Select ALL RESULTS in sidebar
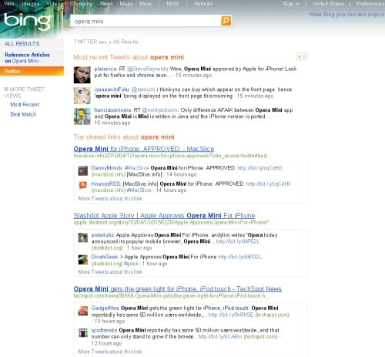385x357 pixels. pyautogui.click(x=22, y=44)
